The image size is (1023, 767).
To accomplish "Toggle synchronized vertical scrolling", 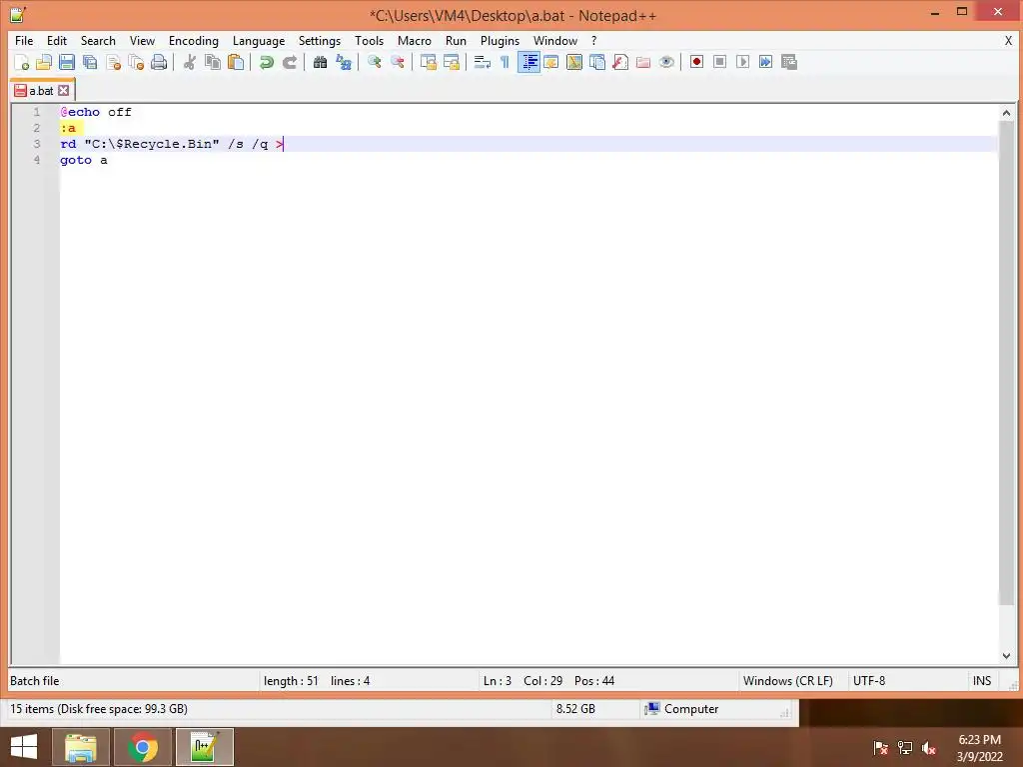I will (x=428, y=62).
